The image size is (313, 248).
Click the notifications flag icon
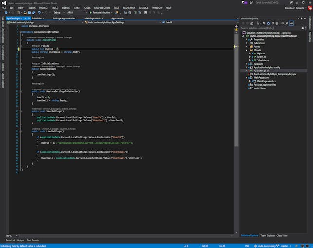pyautogui.click(x=244, y=2)
